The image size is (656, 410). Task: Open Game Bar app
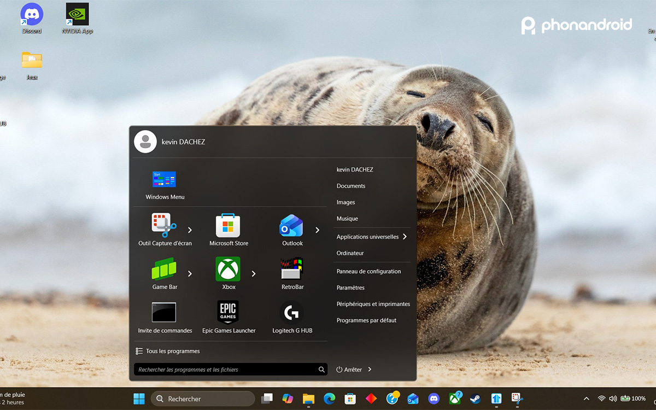(165, 273)
